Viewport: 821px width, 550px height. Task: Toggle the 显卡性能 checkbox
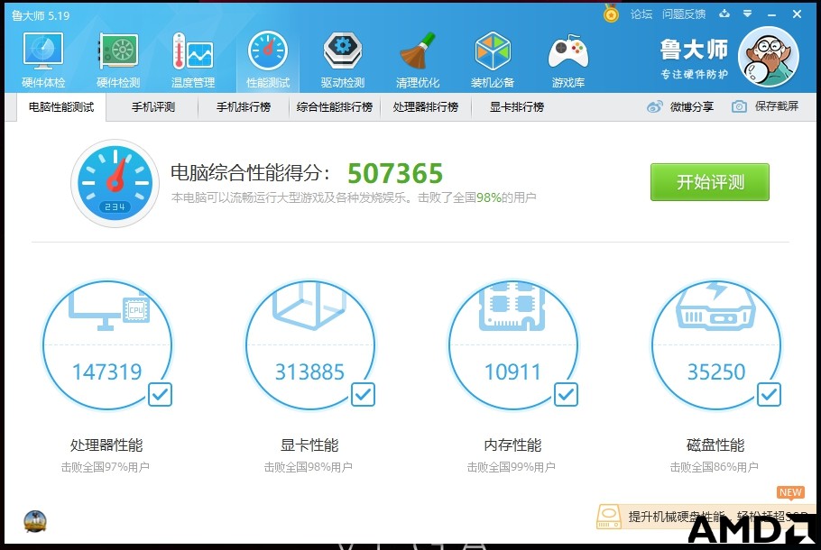point(363,395)
